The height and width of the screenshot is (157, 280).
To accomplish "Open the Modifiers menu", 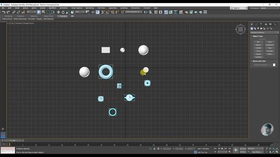I will 52,8.
